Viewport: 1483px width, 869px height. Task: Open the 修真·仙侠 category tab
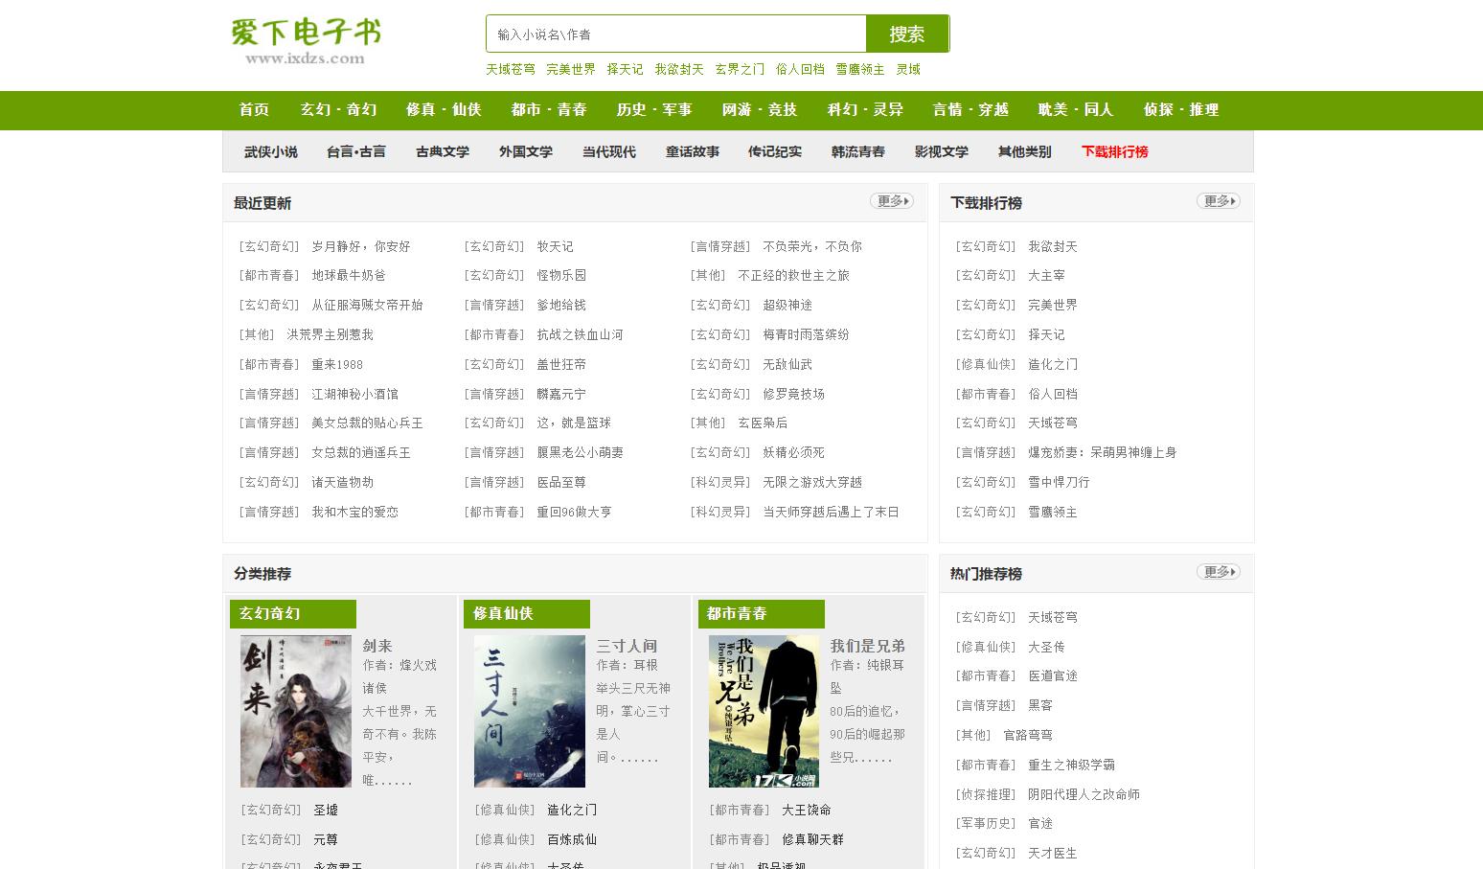click(442, 110)
